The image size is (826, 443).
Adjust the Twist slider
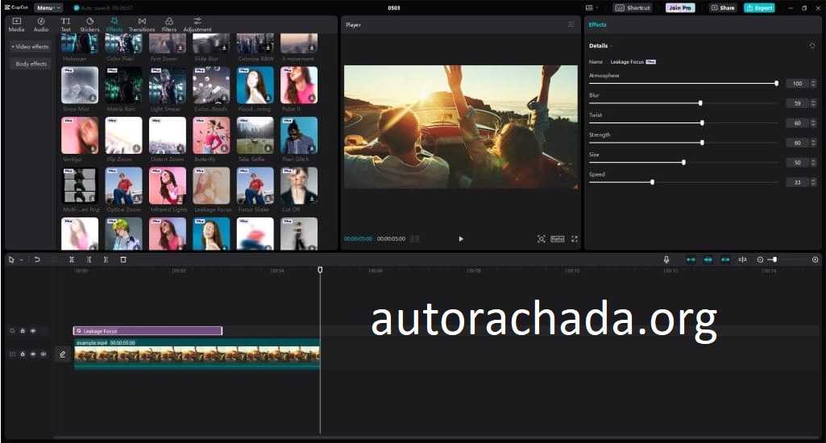coord(702,122)
